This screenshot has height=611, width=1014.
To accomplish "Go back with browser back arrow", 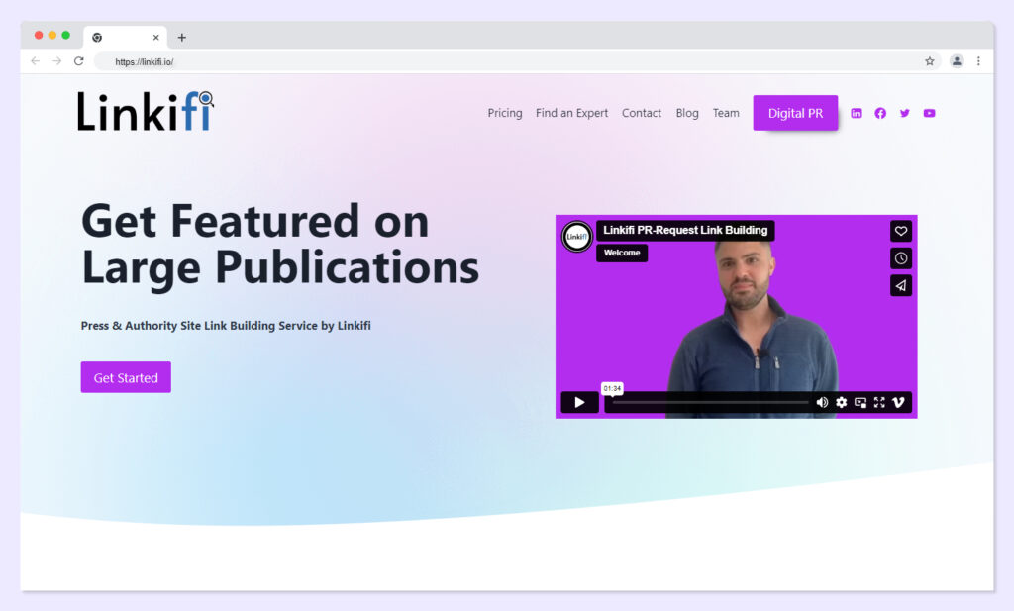I will pos(35,60).
